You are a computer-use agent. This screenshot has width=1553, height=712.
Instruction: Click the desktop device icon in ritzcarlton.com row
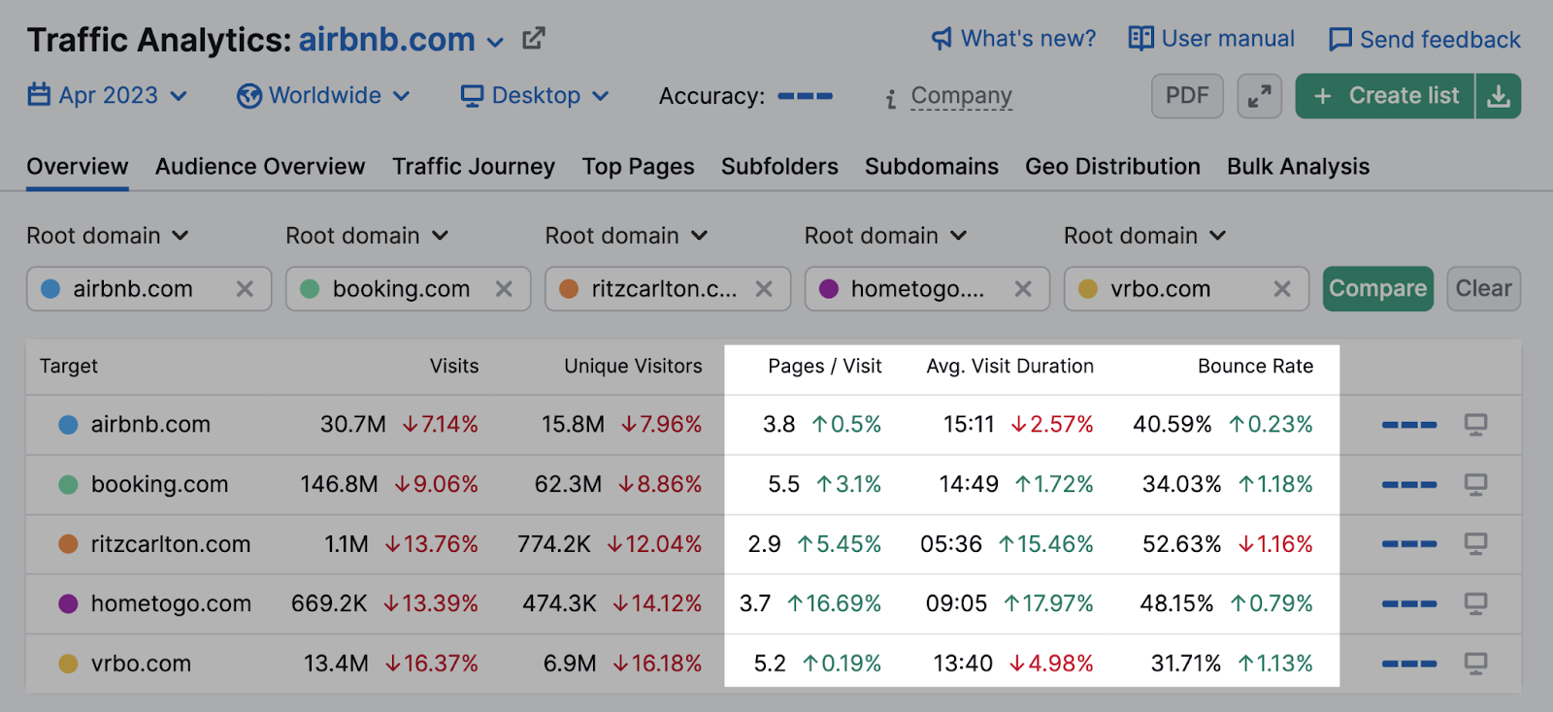(1476, 544)
